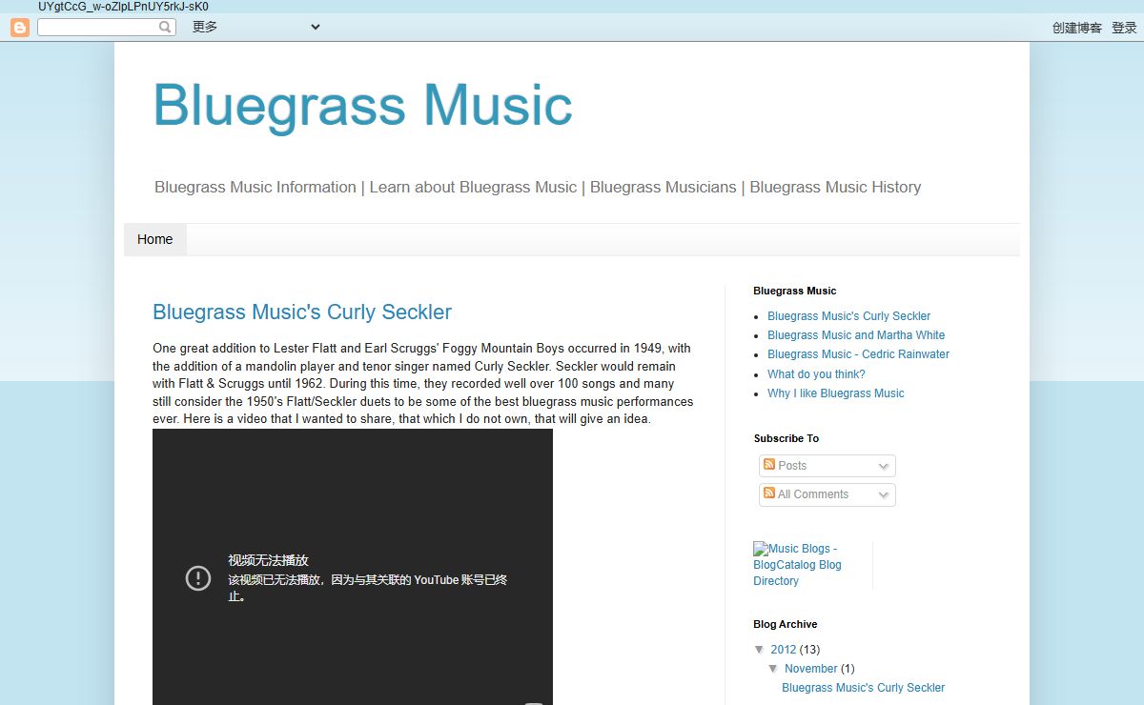Open archive entry Bluegrass Music's Curly Seckler
The height and width of the screenshot is (705, 1144).
click(863, 687)
